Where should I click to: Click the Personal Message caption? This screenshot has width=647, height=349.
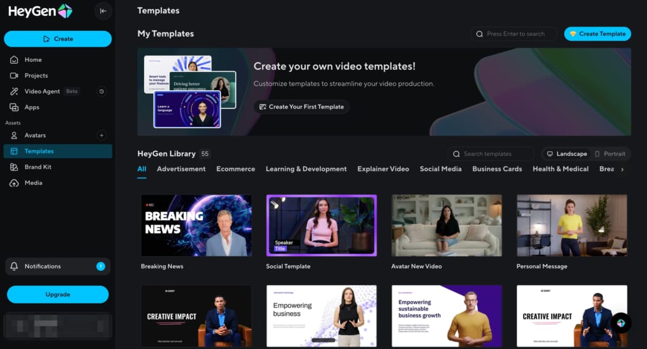pyautogui.click(x=541, y=266)
